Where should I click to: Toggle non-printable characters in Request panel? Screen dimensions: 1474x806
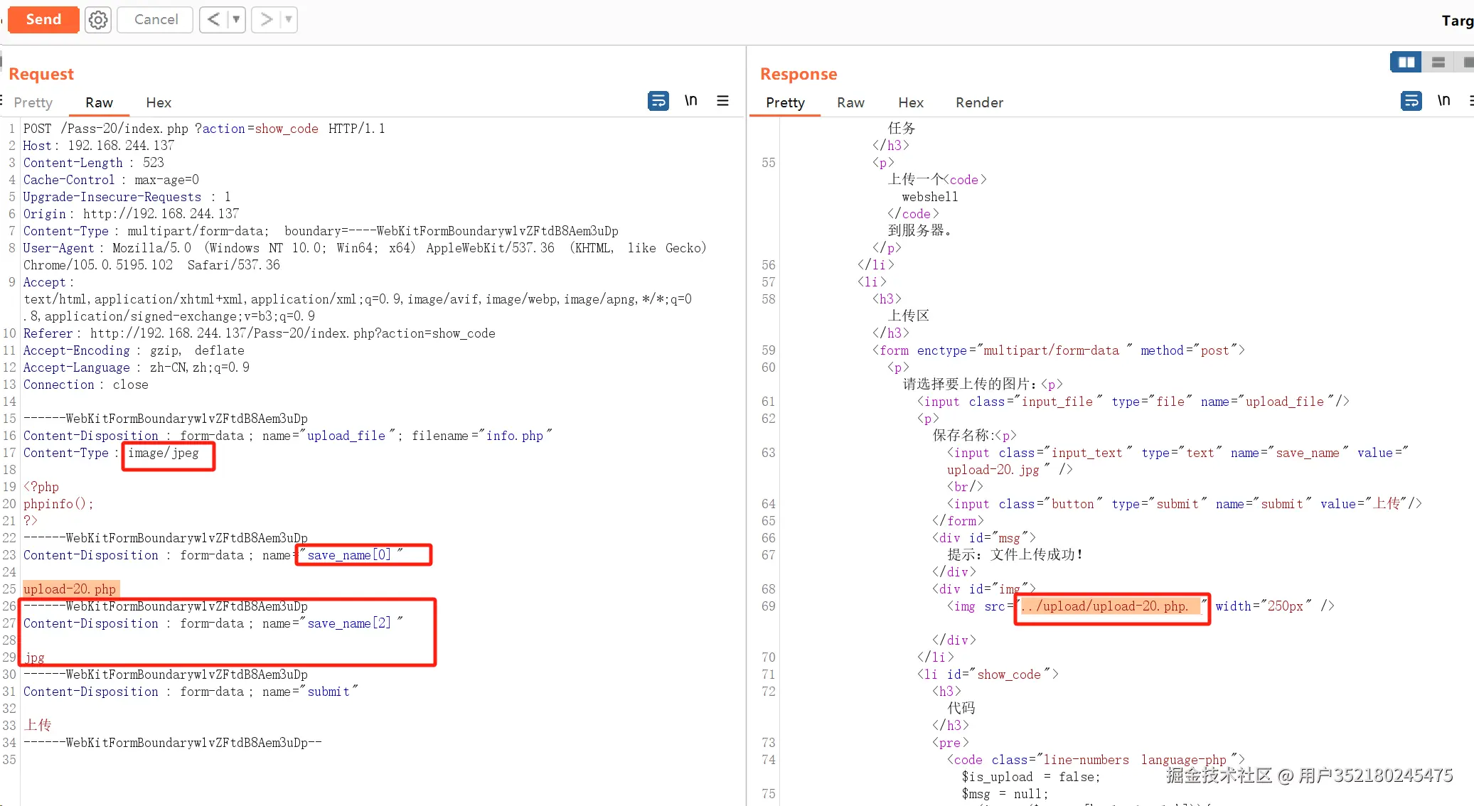690,101
